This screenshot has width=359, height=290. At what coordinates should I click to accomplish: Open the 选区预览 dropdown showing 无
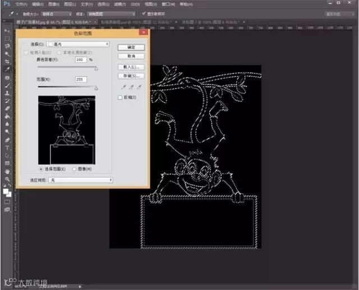81,180
